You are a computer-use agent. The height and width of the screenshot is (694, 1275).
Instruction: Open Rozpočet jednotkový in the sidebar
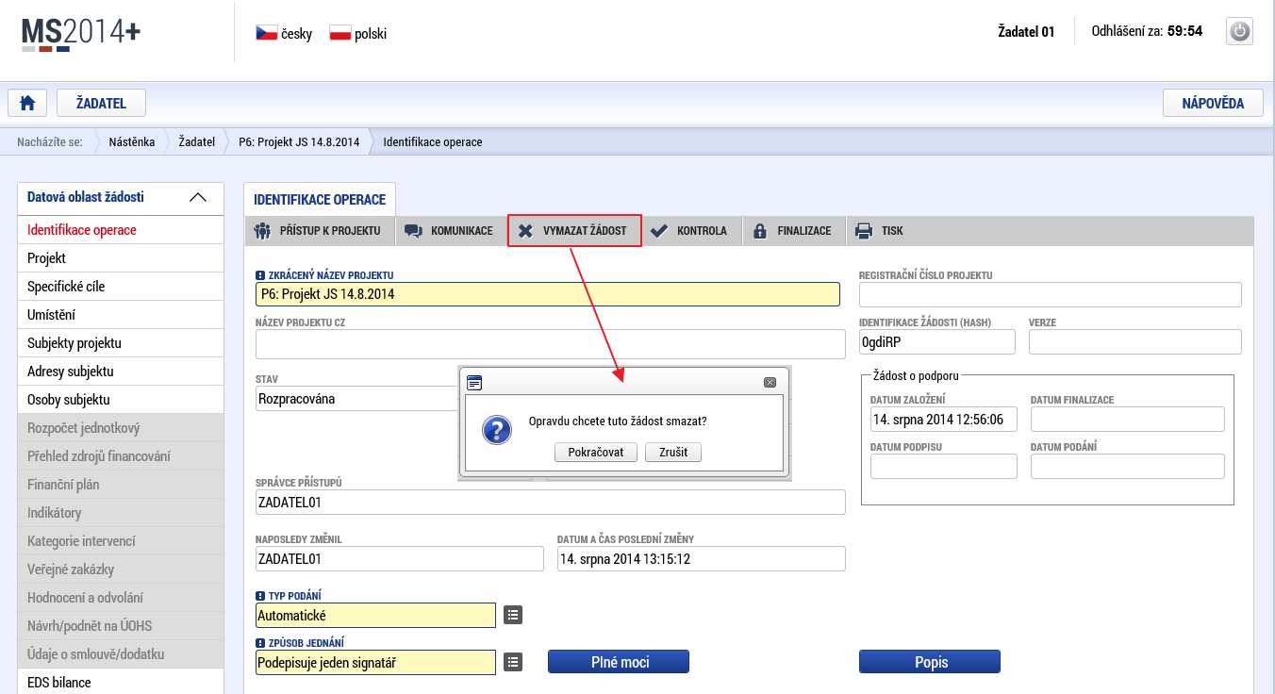tap(121, 428)
